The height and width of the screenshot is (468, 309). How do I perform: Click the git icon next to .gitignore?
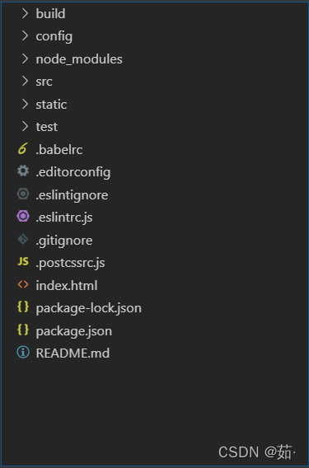pos(23,240)
